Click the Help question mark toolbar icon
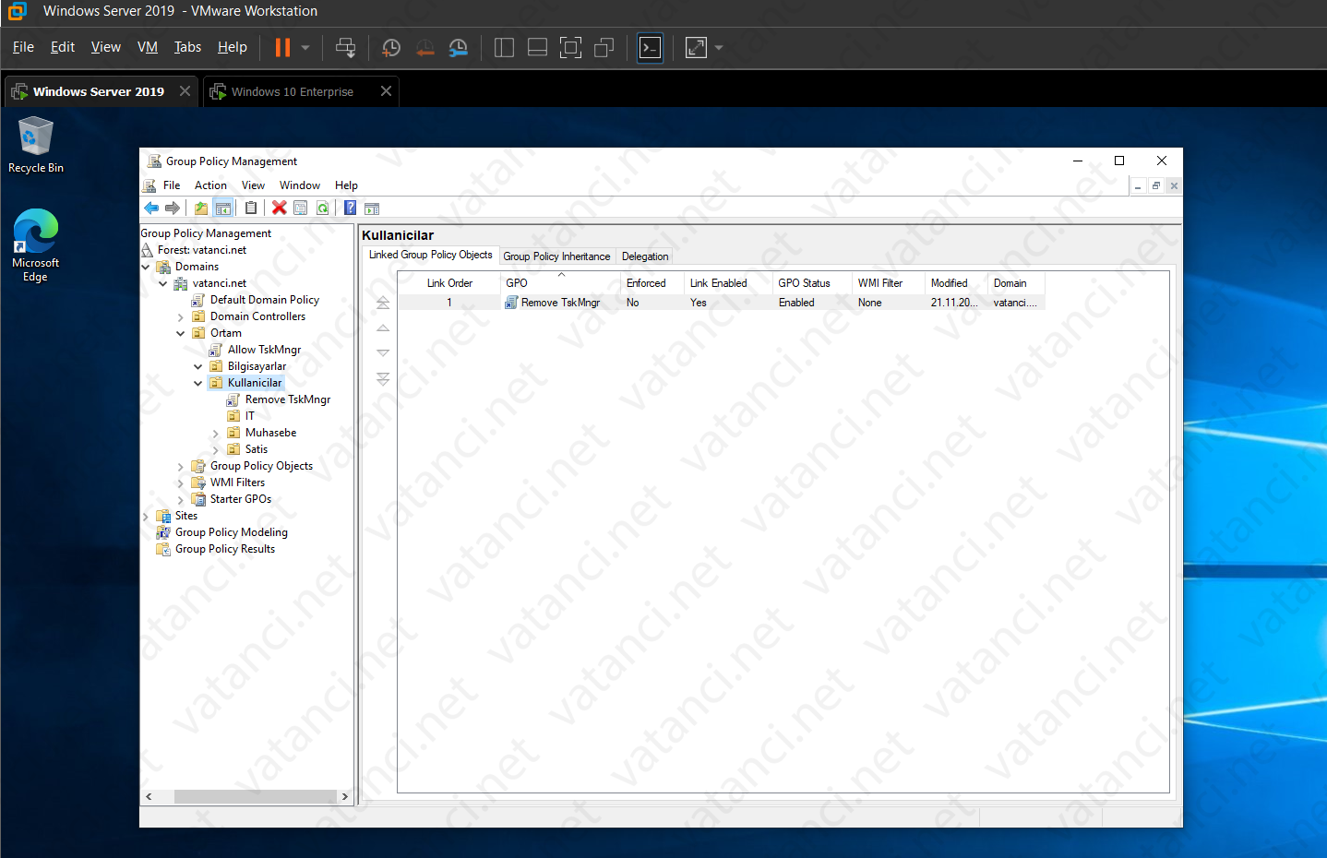 [x=349, y=208]
